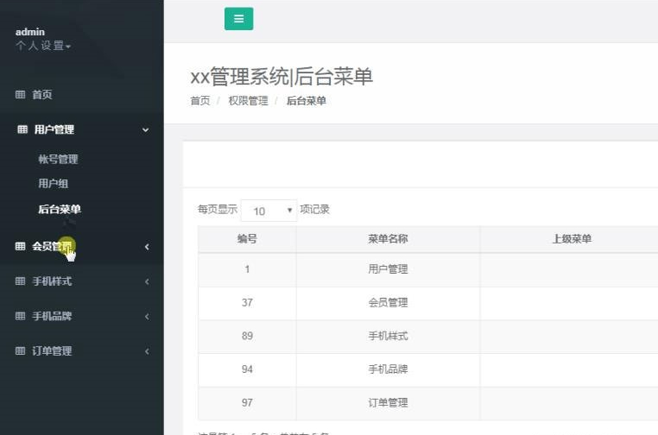Open 订单管理 sidebar menu
The width and height of the screenshot is (658, 435).
click(x=52, y=350)
